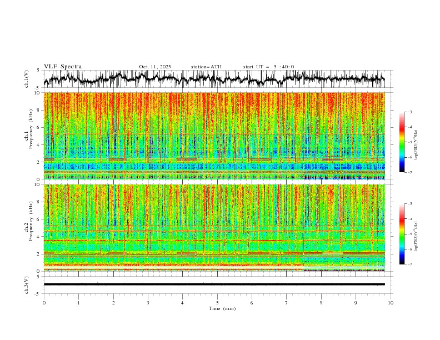Click the "ch.1(V)" waveform axis label
The image size is (440, 340).
(26, 79)
